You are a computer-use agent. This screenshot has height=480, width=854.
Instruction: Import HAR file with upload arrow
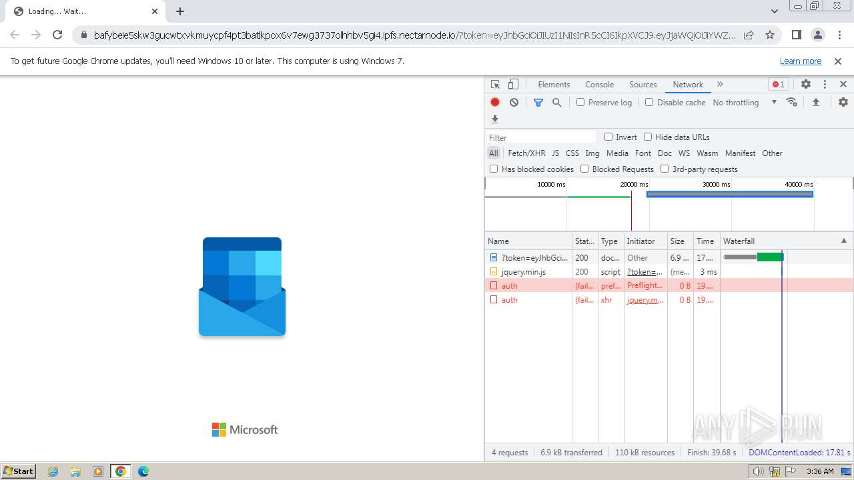point(815,102)
